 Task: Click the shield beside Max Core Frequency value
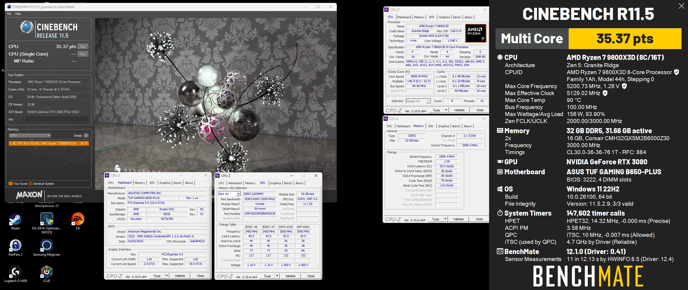coord(624,86)
